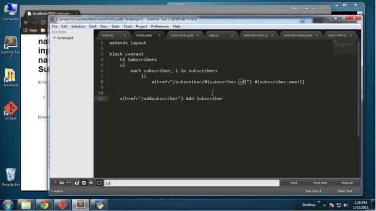
Task: Open the File menu
Action: click(55, 26)
